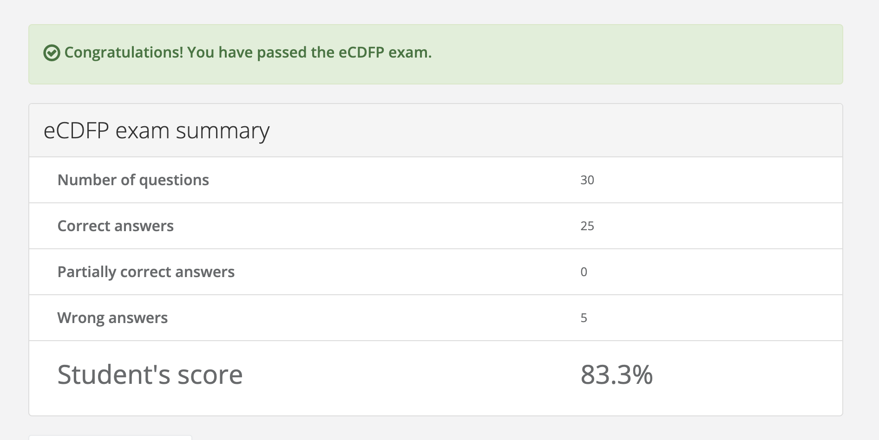Viewport: 879px width, 440px height.
Task: Select the Wrong answers label
Action: tap(112, 318)
